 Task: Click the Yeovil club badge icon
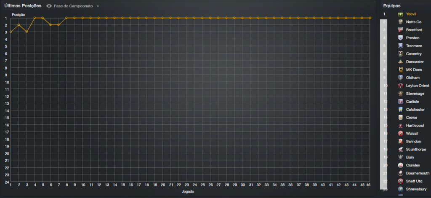400,14
